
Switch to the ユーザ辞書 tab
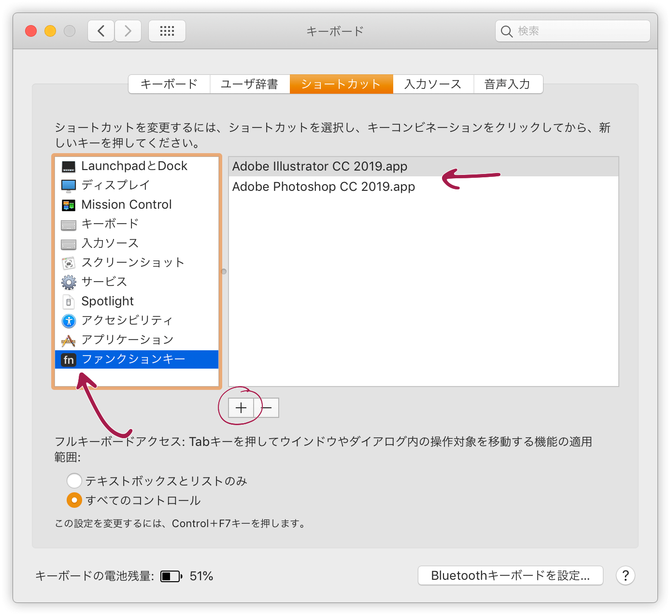[250, 84]
